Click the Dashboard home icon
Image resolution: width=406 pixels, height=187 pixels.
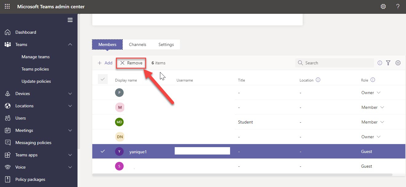click(8, 32)
